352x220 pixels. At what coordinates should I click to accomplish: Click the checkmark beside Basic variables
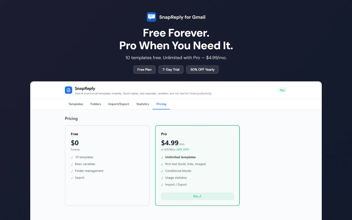point(72,164)
